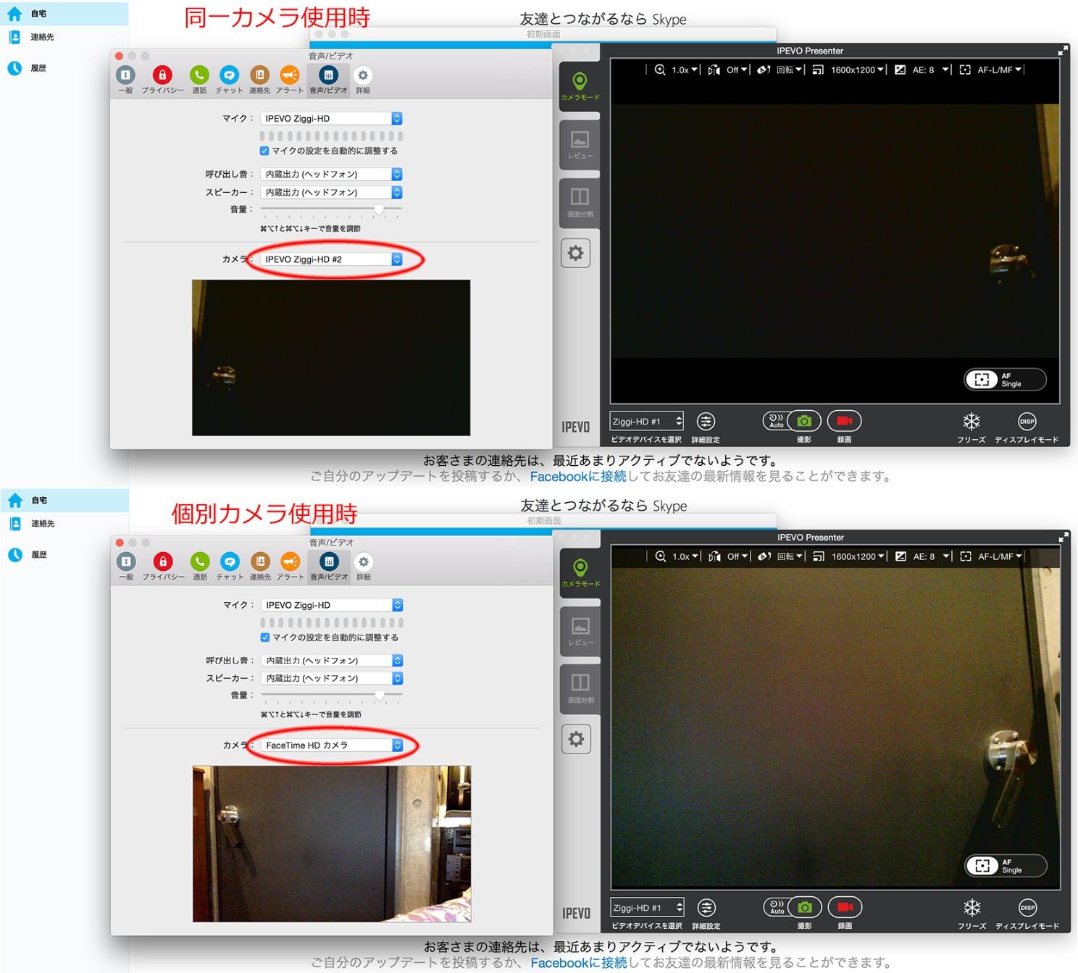Adjust the Skype 音量 volume slider
1078x973 pixels.
pyautogui.click(x=380, y=209)
